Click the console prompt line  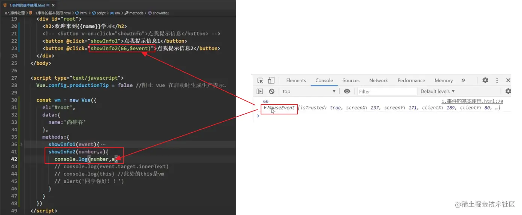tap(382, 116)
